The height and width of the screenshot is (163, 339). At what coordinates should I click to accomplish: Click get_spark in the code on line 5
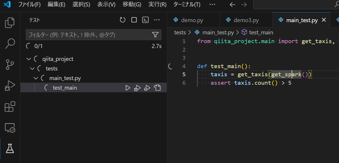286,75
